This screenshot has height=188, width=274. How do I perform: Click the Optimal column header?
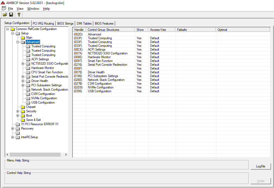point(243,30)
